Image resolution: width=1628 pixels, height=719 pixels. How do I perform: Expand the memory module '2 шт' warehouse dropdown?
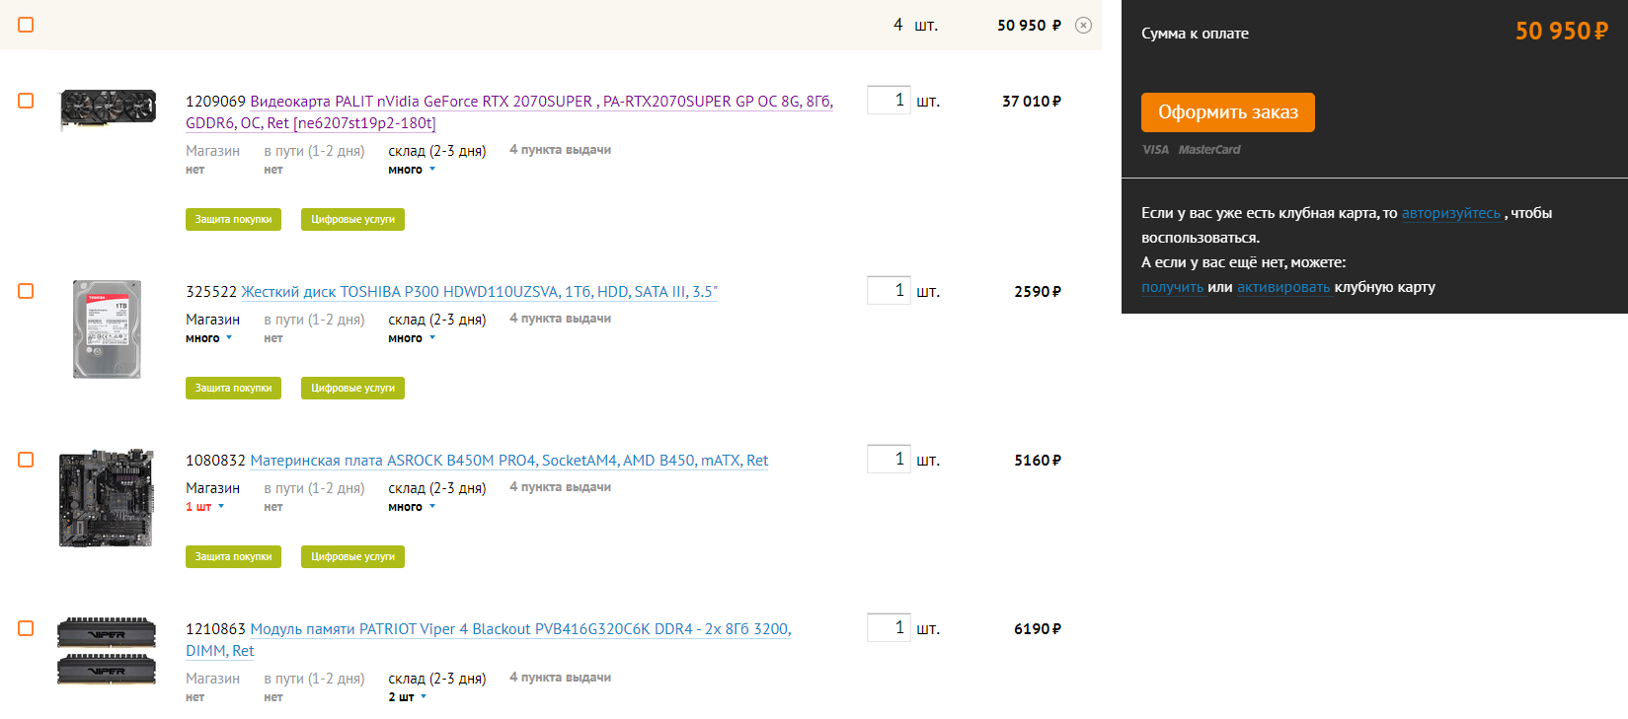pyautogui.click(x=408, y=697)
